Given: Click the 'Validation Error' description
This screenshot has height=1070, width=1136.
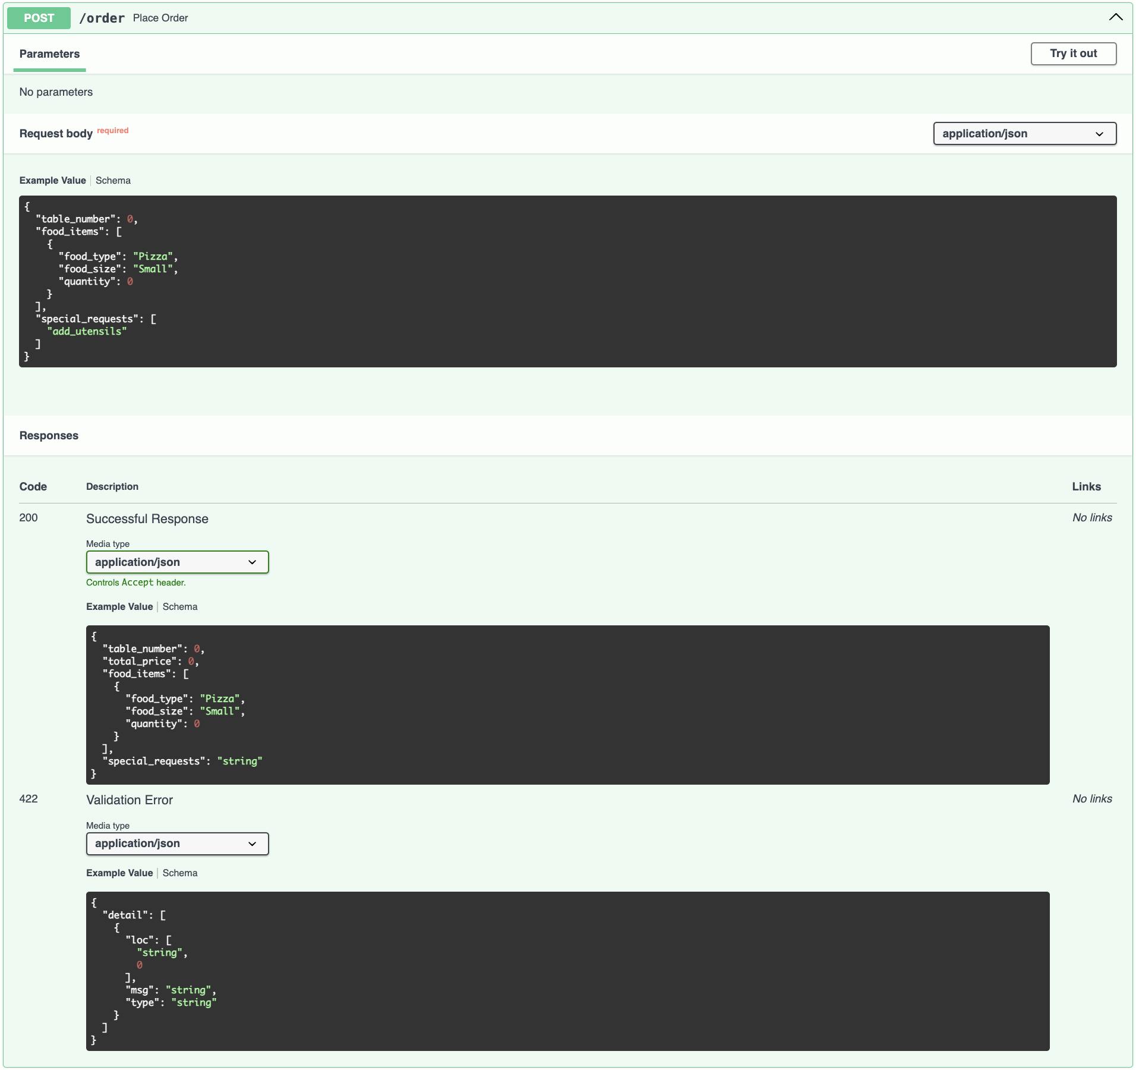Looking at the screenshot, I should tap(130, 800).
